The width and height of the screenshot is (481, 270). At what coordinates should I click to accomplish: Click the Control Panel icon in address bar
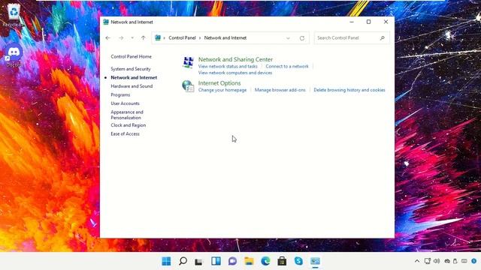[158, 37]
